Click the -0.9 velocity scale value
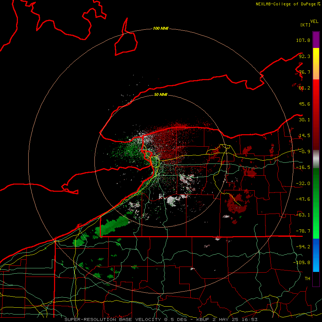This screenshot has width=322, height=322. (304, 152)
